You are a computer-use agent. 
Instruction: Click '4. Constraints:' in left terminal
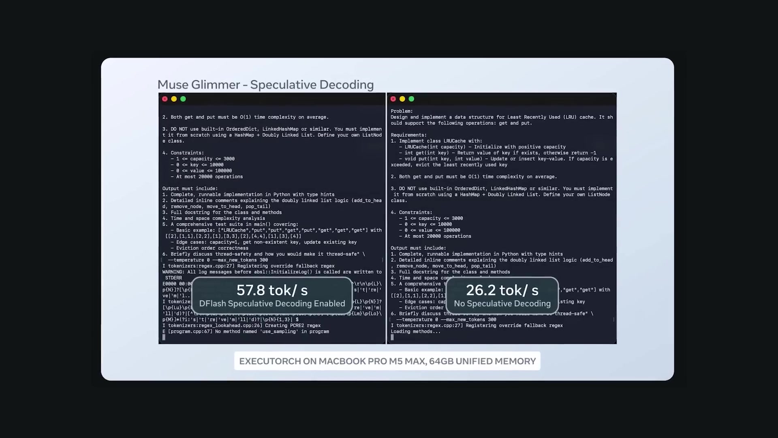click(183, 153)
